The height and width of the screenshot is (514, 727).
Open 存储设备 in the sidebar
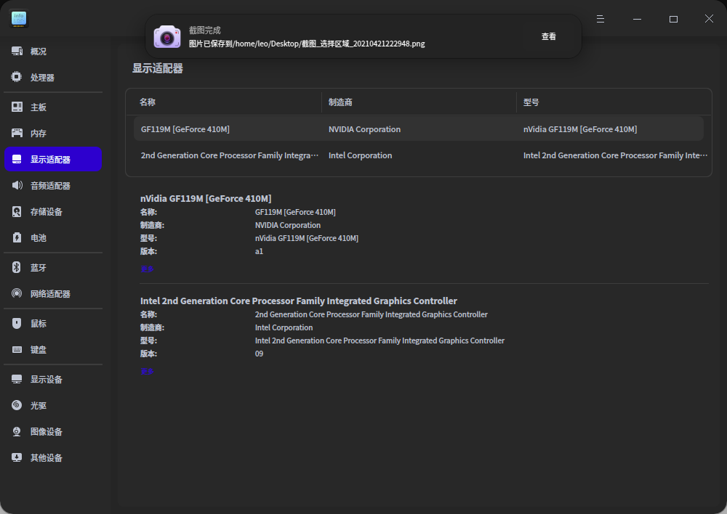53,211
